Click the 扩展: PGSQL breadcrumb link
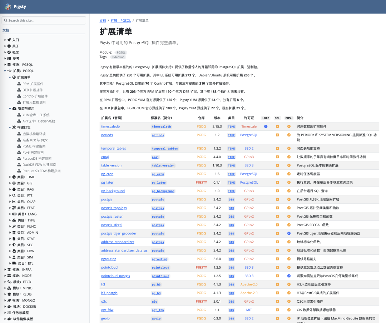Image resolution: width=386 pixels, height=323 pixels. coord(121,21)
